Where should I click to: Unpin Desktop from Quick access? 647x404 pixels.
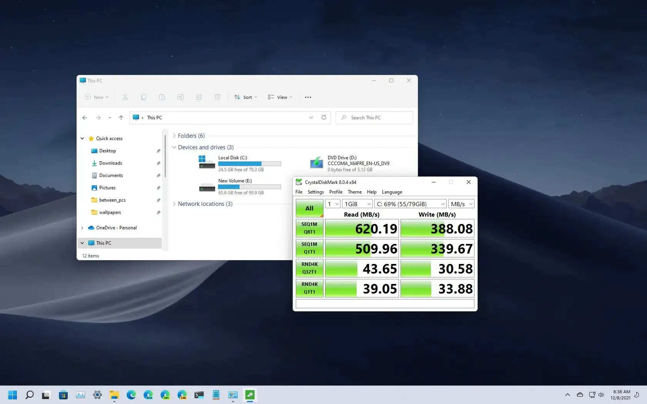pos(158,150)
